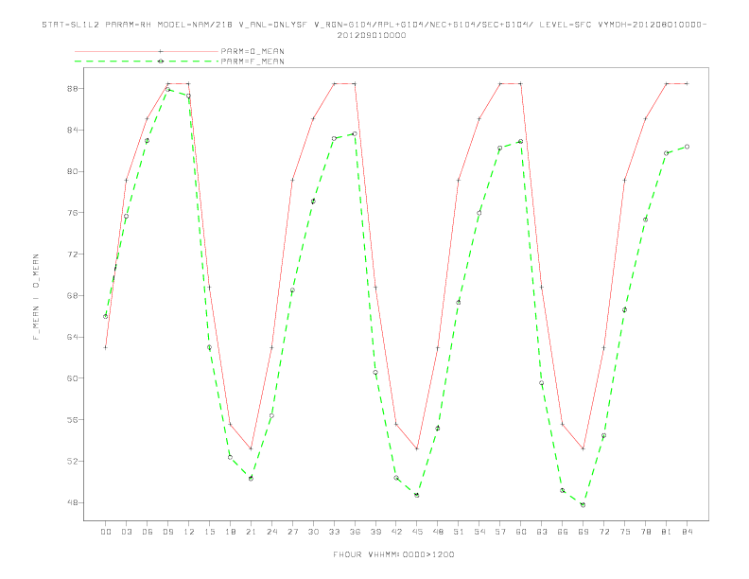The image size is (749, 579).
Task: Click the PARM=O_MEAN legend label
Action: [x=253, y=51]
